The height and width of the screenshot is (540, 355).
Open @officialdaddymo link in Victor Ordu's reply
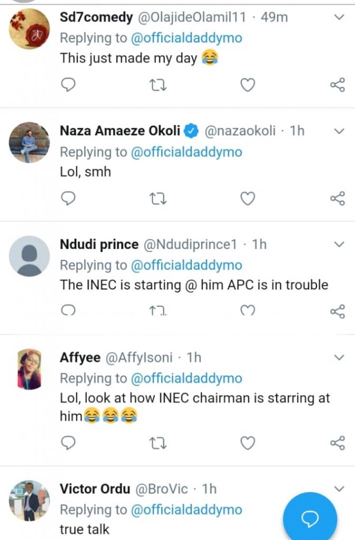(186, 510)
